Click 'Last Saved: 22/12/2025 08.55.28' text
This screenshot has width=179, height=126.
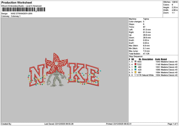[59, 124]
